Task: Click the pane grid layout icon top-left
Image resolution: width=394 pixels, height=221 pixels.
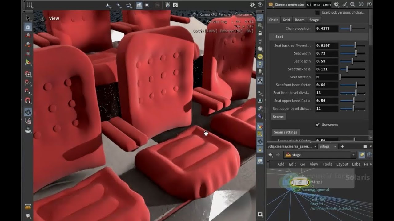Action: tap(30, 5)
